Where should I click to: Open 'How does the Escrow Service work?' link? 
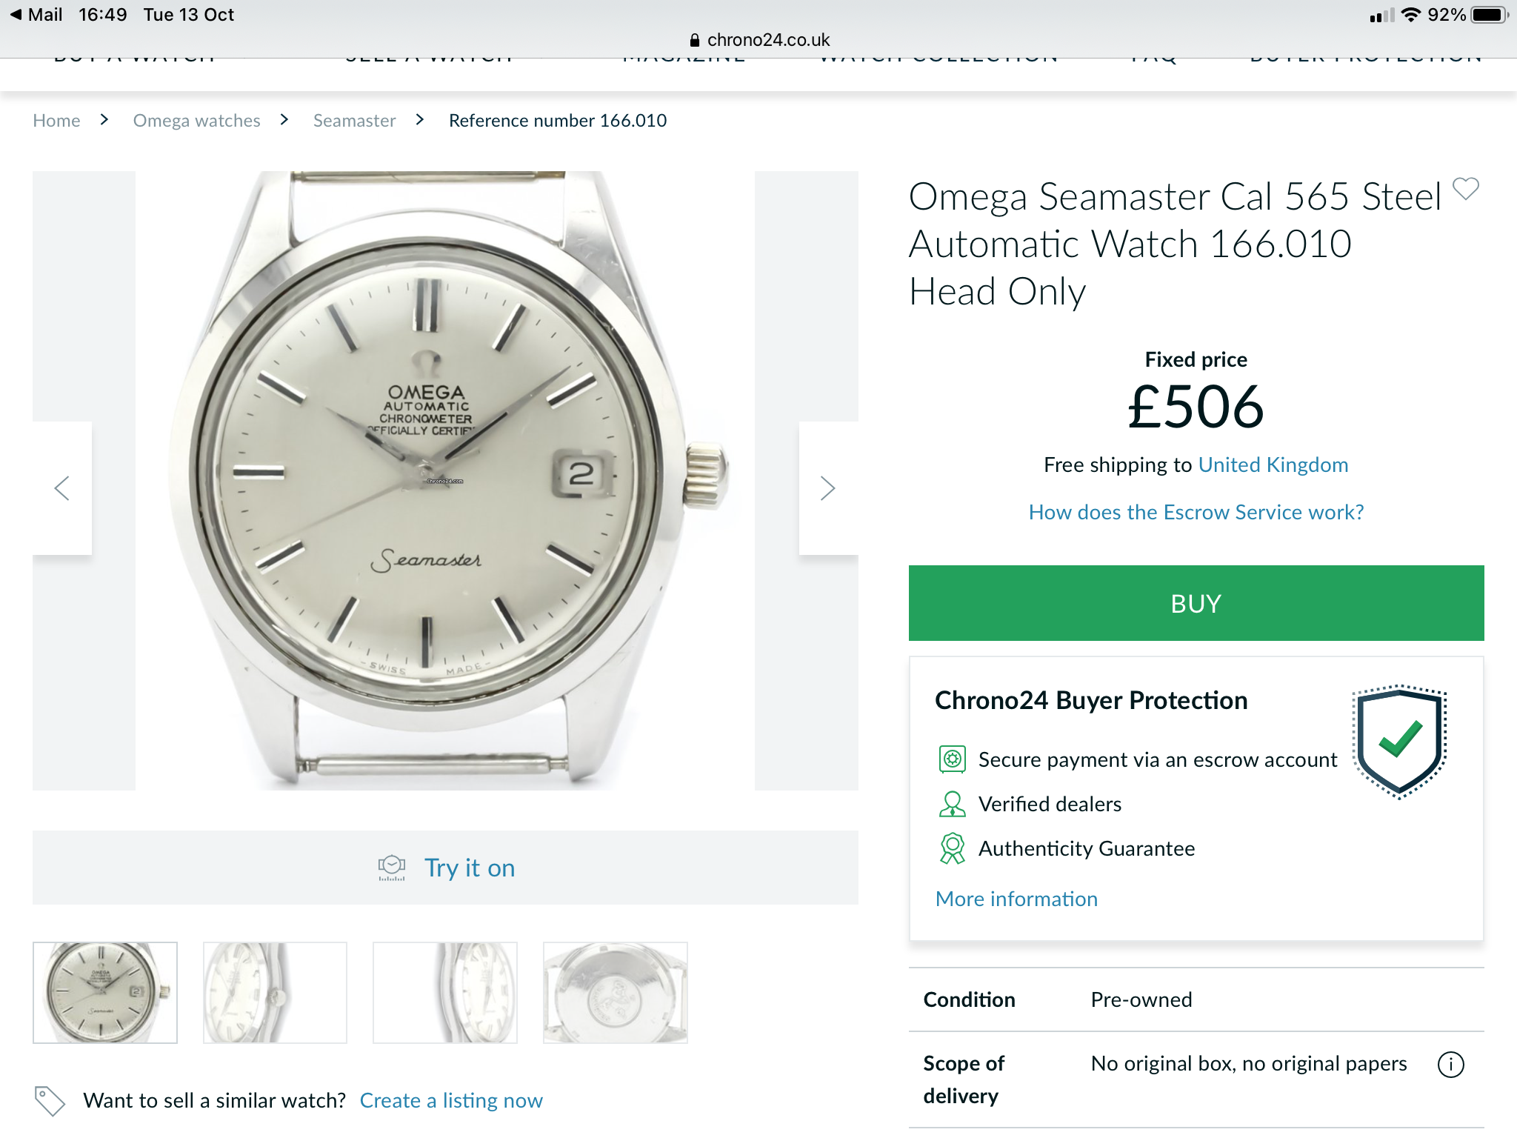coord(1196,512)
